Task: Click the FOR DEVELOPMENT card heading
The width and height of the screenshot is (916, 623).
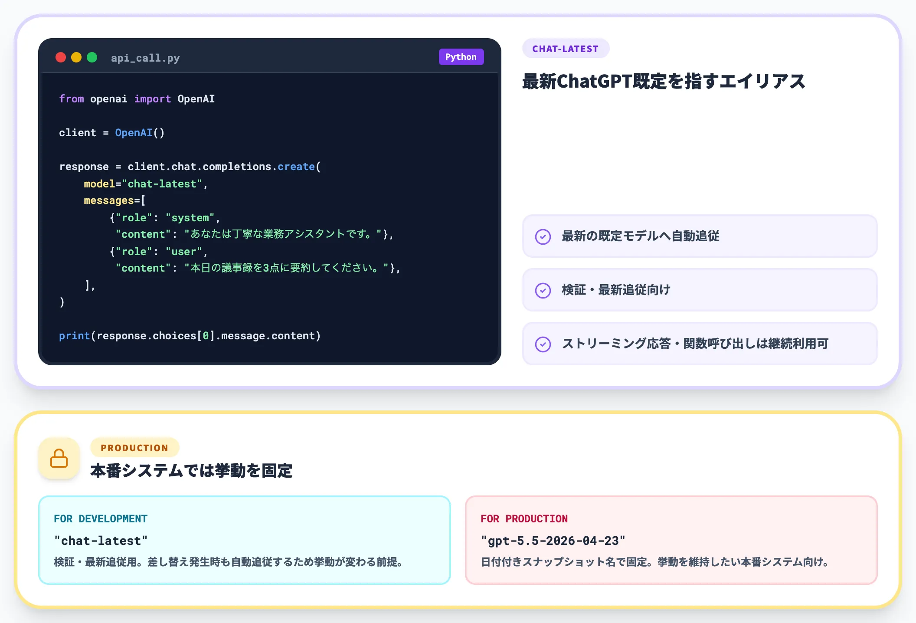Action: point(101,518)
